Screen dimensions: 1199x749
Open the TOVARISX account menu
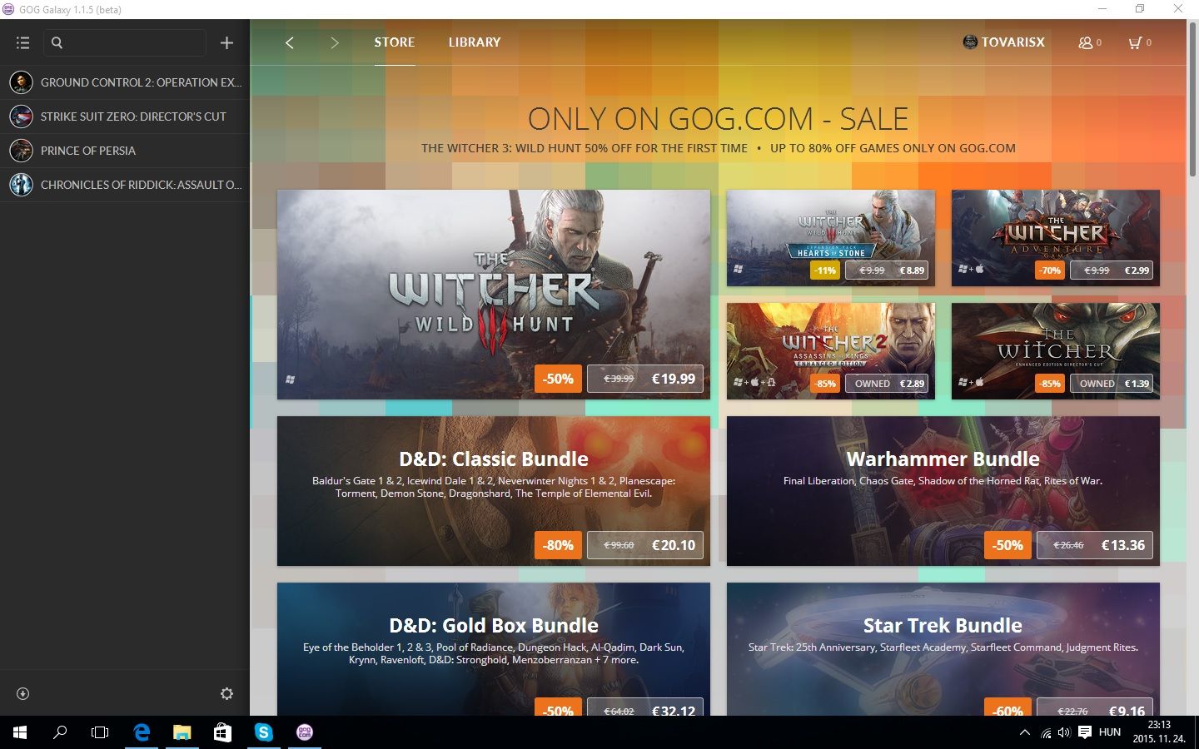pyautogui.click(x=1003, y=42)
